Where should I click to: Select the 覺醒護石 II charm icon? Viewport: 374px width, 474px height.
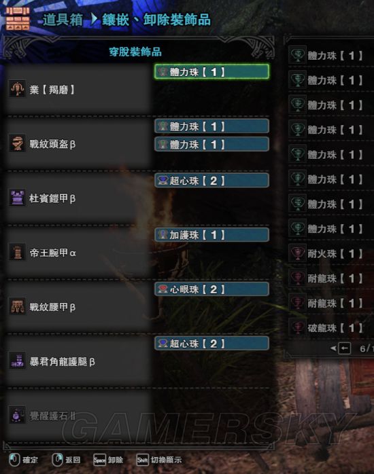coord(17,416)
